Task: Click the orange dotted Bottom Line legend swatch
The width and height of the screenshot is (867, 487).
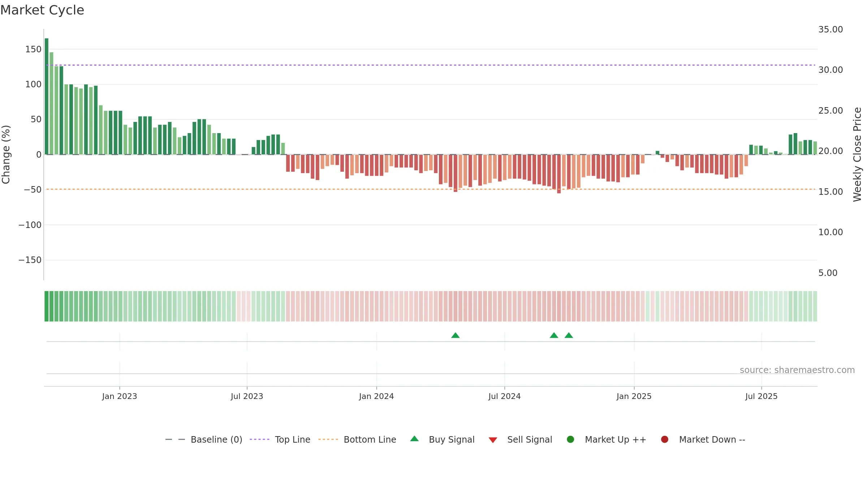Action: pyautogui.click(x=328, y=439)
